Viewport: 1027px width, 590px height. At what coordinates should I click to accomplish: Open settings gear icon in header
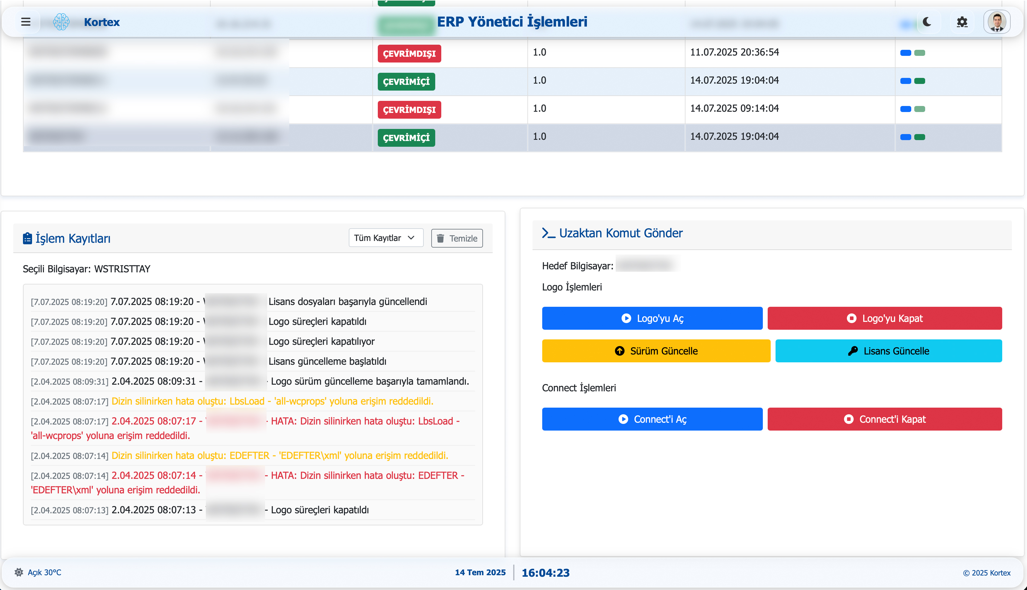point(962,22)
